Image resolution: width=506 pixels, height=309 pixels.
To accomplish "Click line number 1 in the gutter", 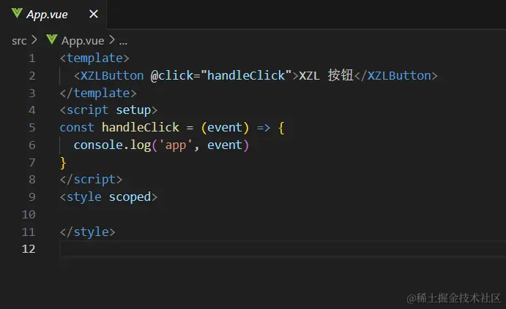I will pos(32,58).
